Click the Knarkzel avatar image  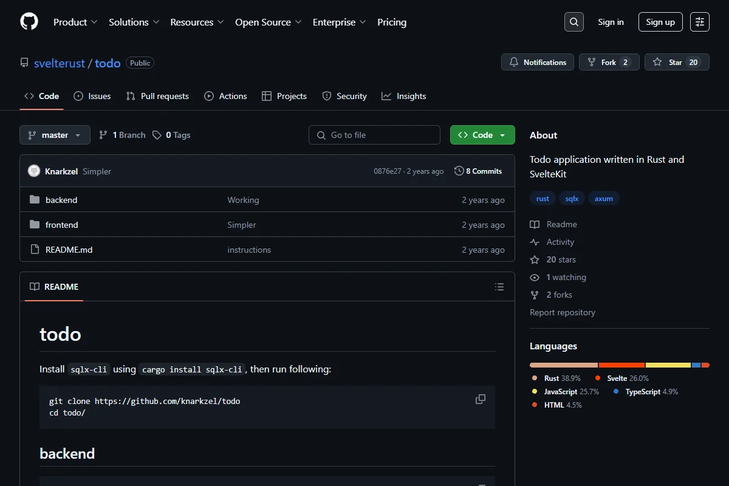pos(34,171)
